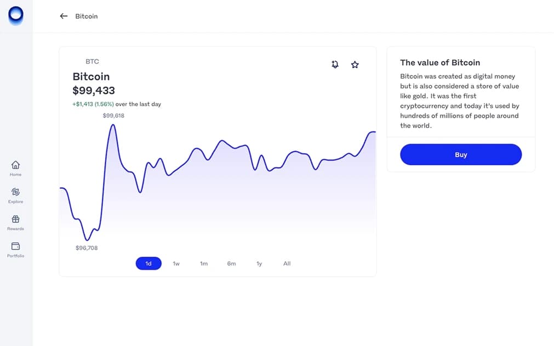Click the blue orb app logo

click(x=16, y=15)
